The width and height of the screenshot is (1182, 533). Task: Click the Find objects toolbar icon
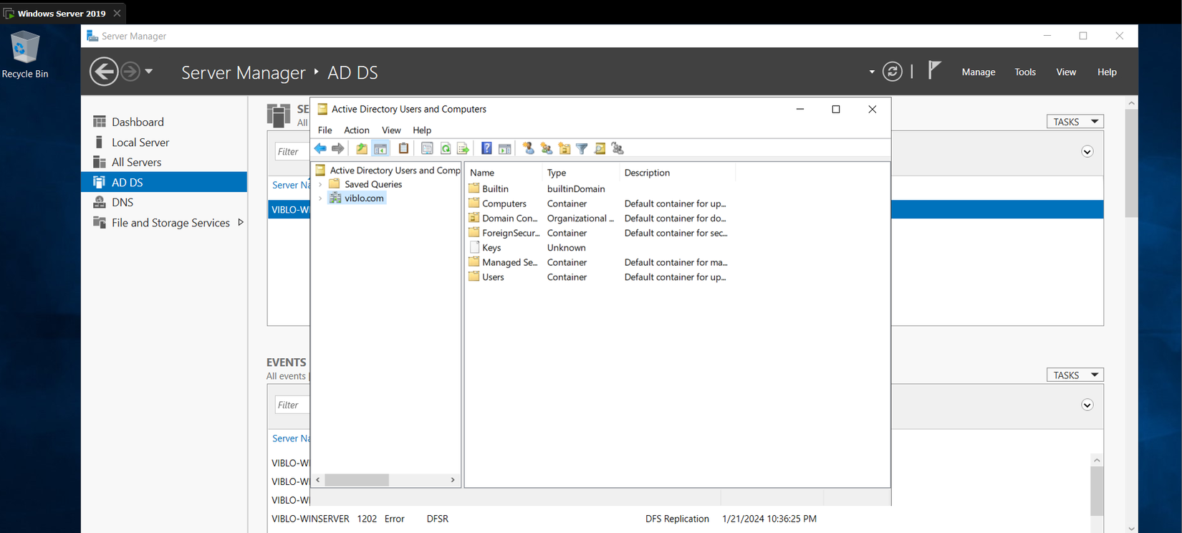point(600,148)
